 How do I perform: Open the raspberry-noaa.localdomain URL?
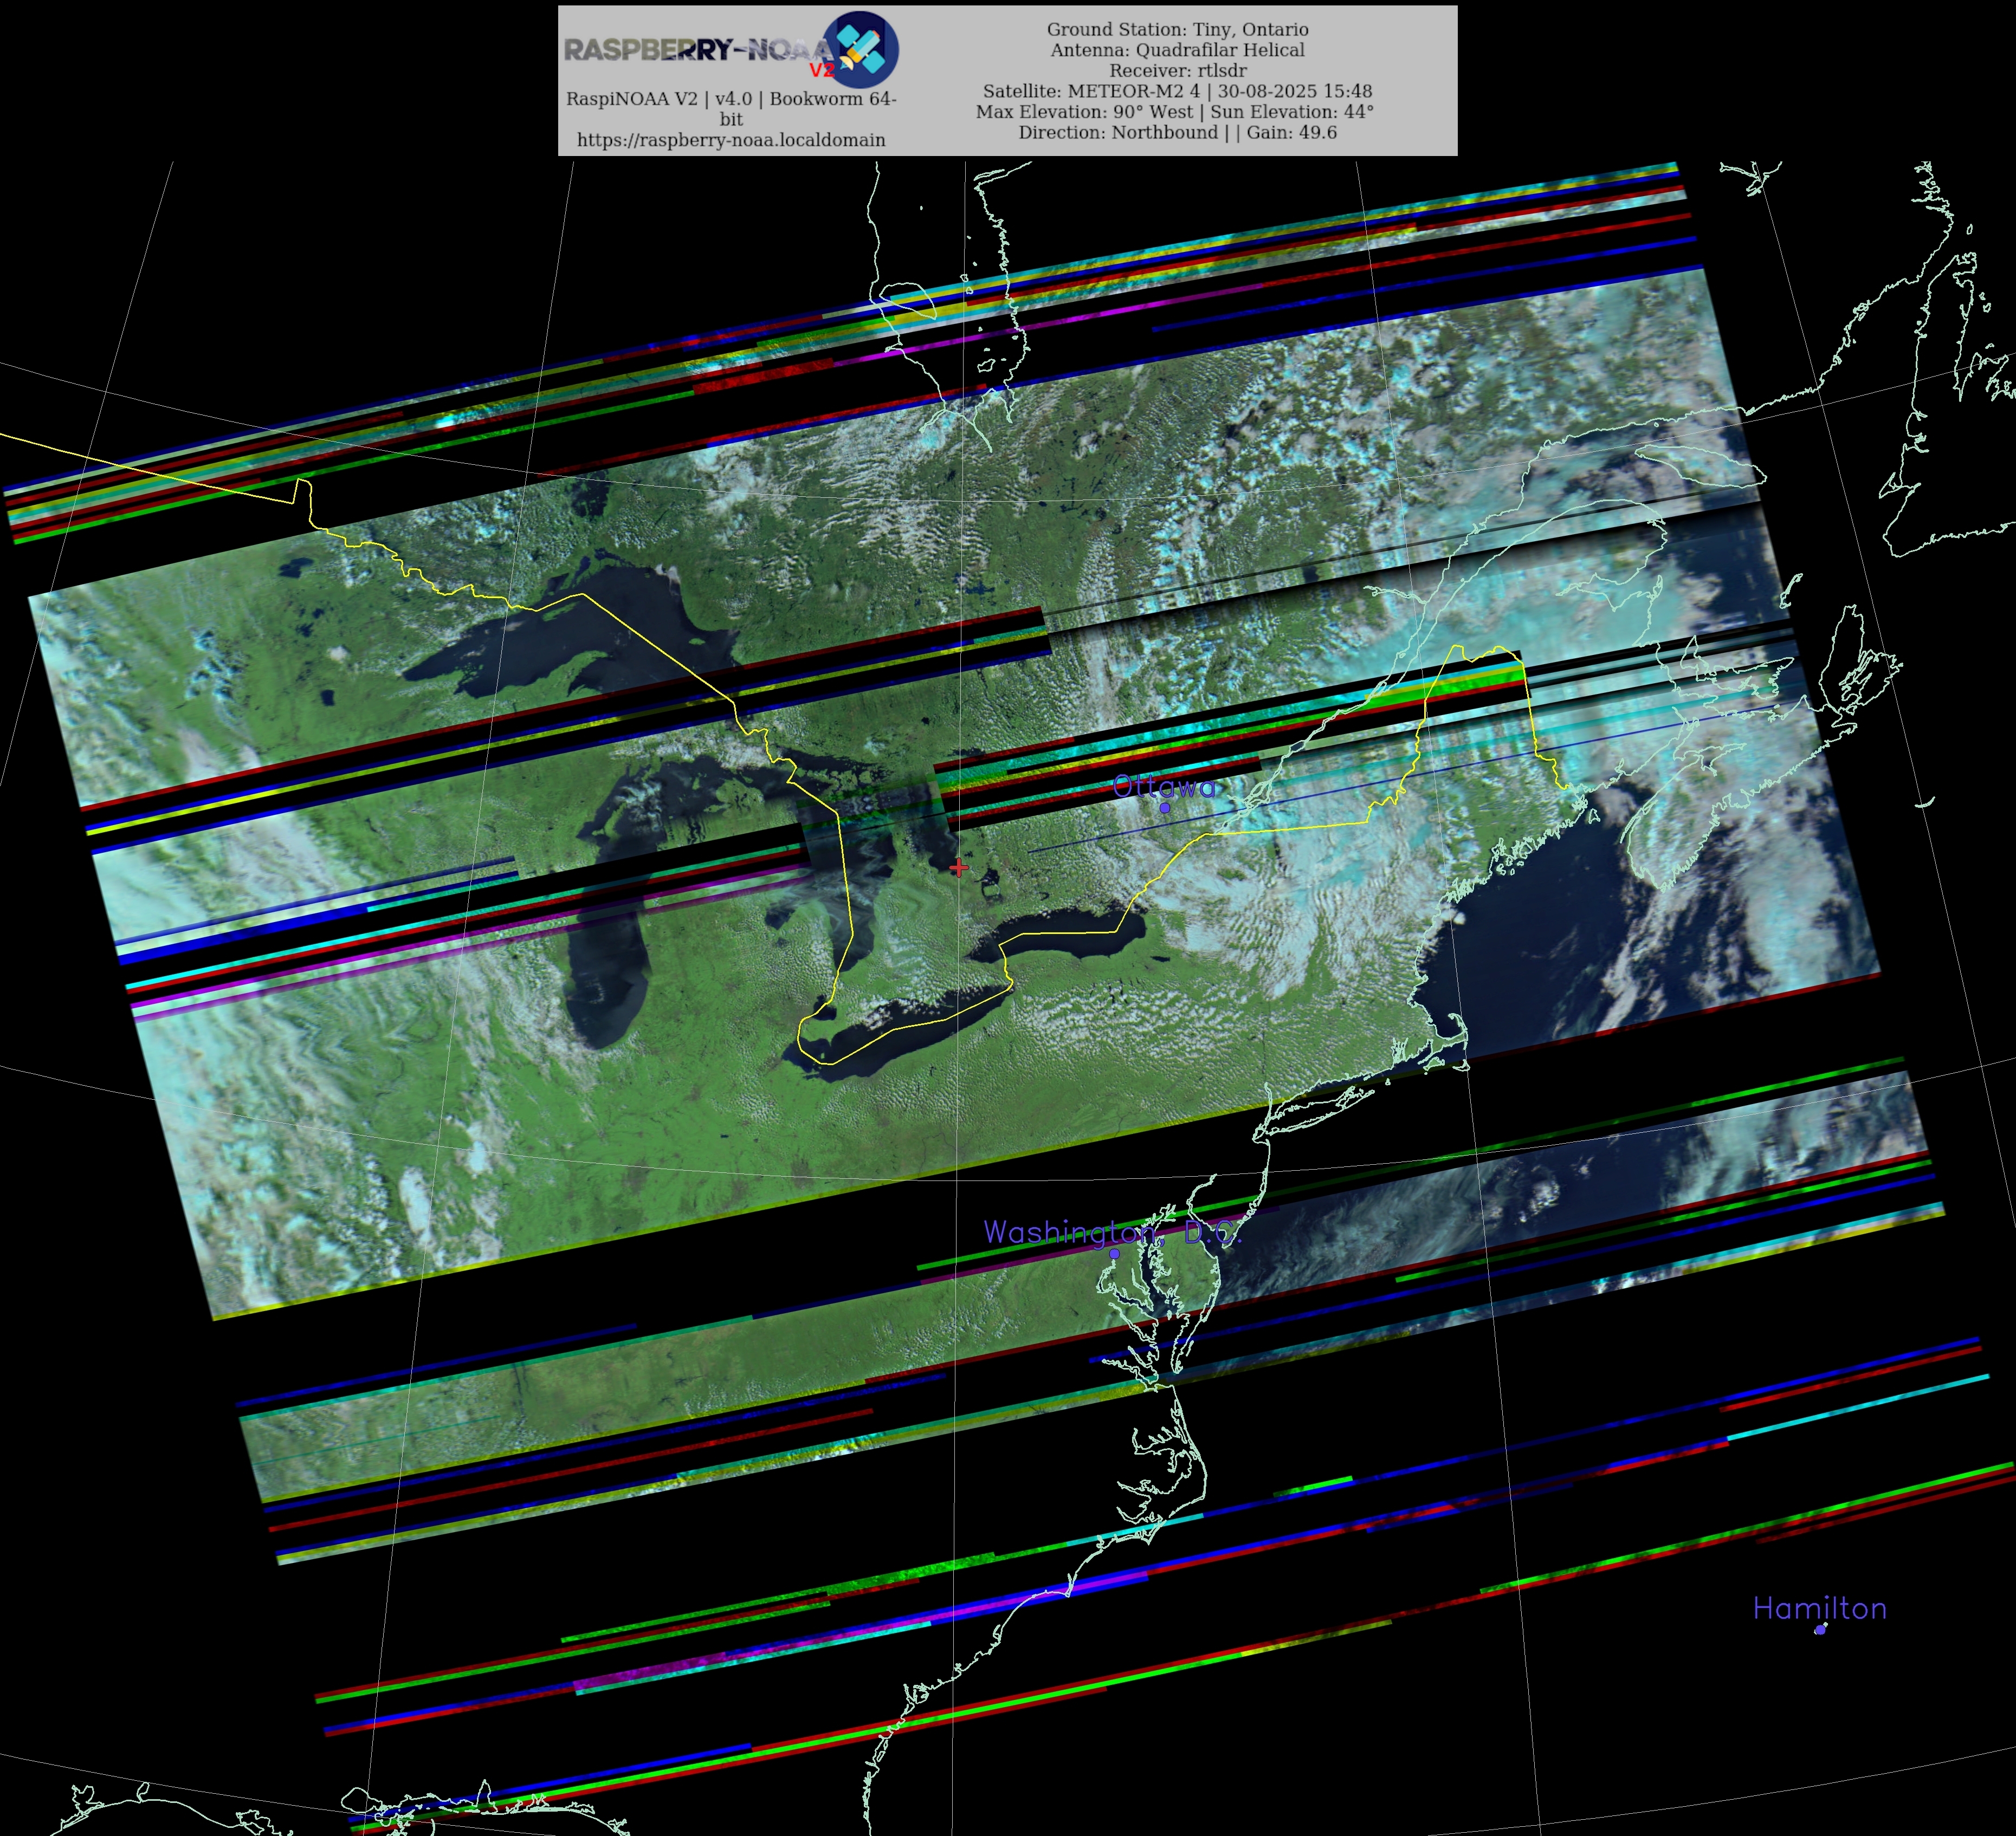point(731,140)
